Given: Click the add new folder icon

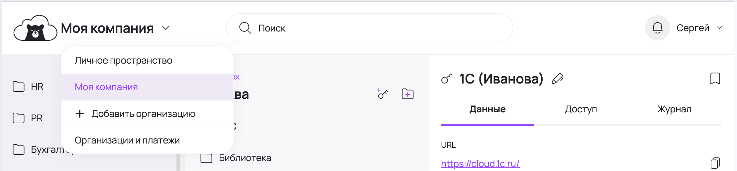Looking at the screenshot, I should point(407,94).
